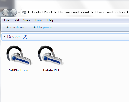Select the Calisto PLT headset icon
The height and width of the screenshot is (102, 129).
tap(51, 56)
